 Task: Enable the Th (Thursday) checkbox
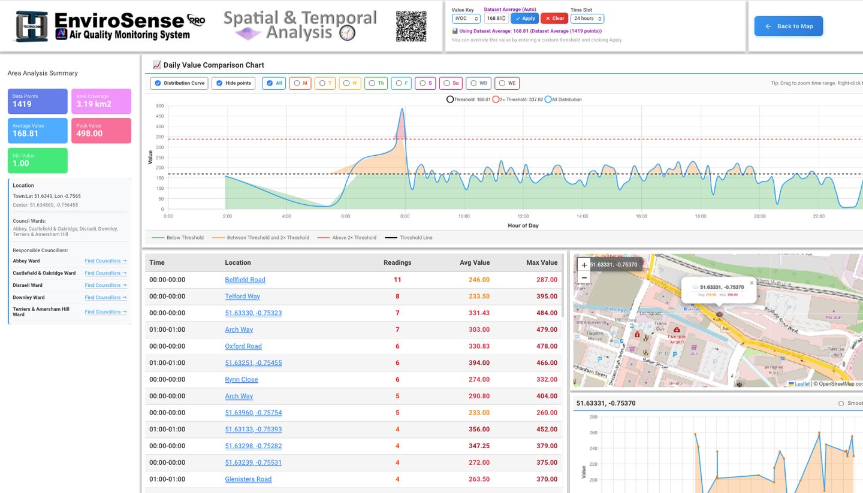click(x=372, y=83)
